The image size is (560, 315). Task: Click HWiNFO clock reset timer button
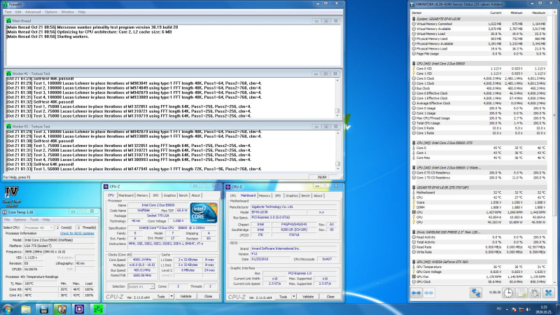[508, 293]
